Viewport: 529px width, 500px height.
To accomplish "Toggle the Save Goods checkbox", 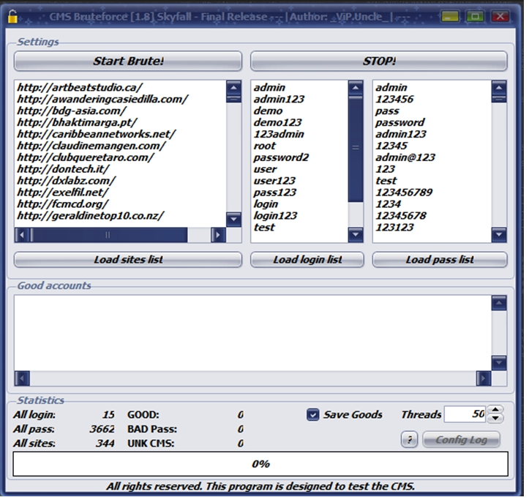I will [312, 414].
